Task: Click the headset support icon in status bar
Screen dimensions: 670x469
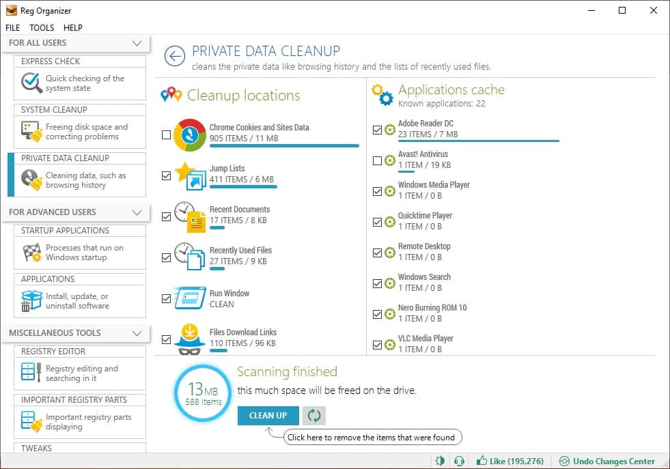Action: tap(459, 461)
